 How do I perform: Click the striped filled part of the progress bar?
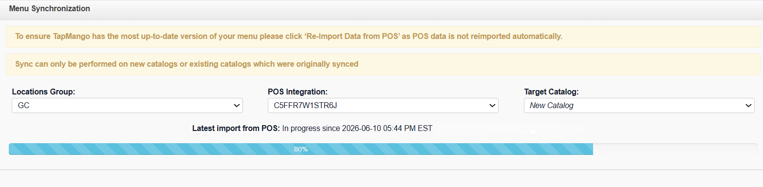pyautogui.click(x=301, y=149)
